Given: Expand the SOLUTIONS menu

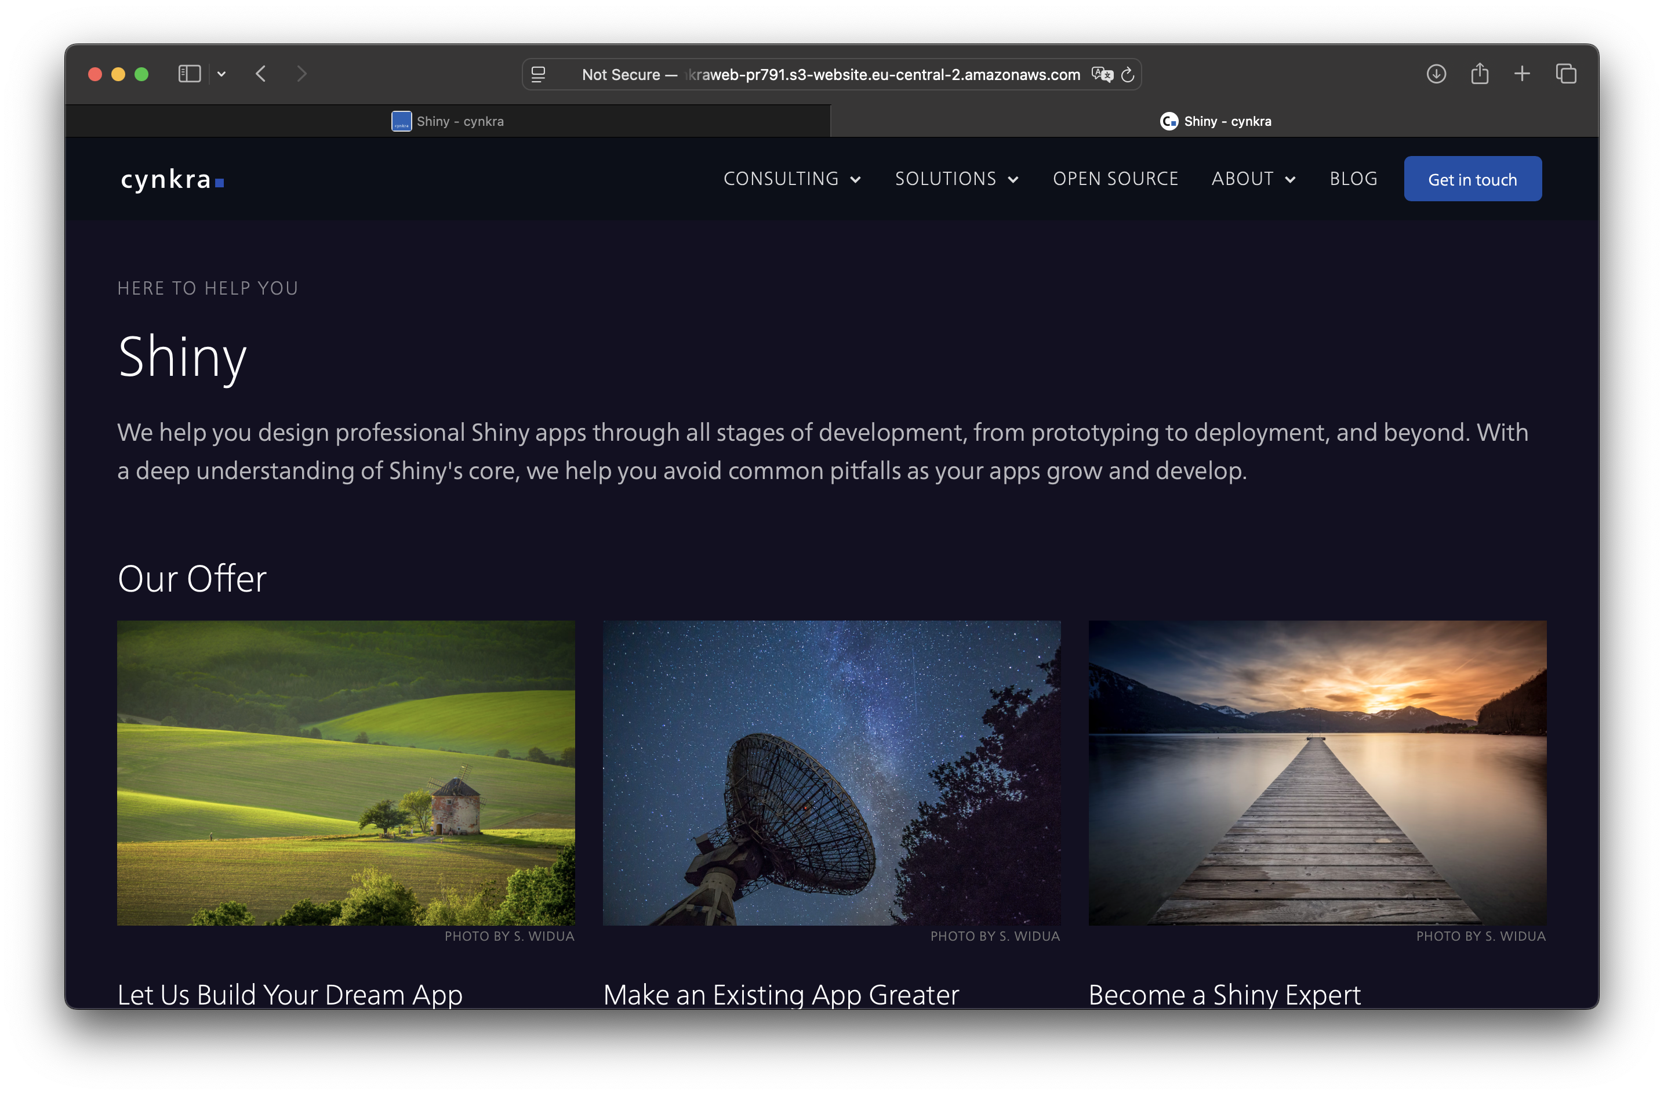Looking at the screenshot, I should point(957,179).
